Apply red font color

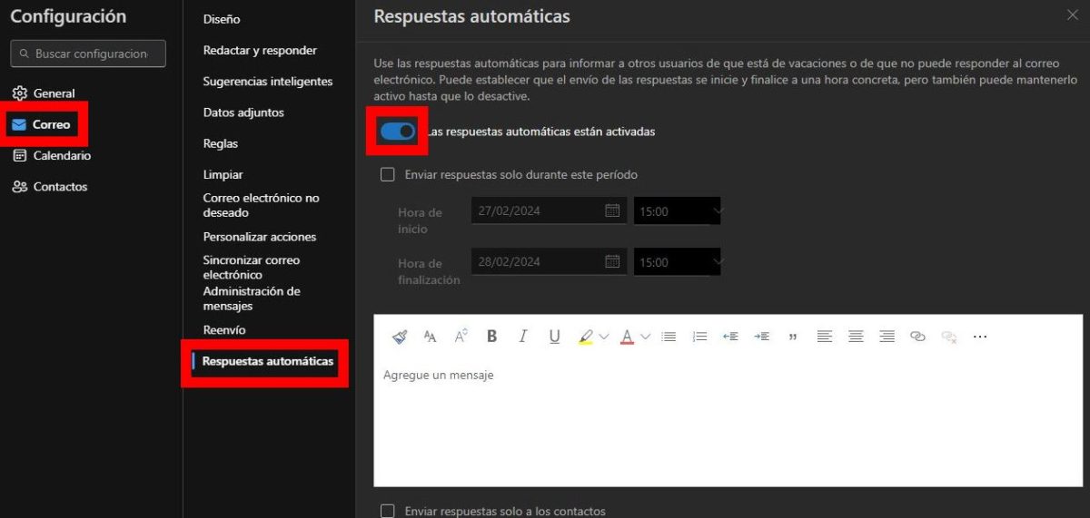[627, 337]
